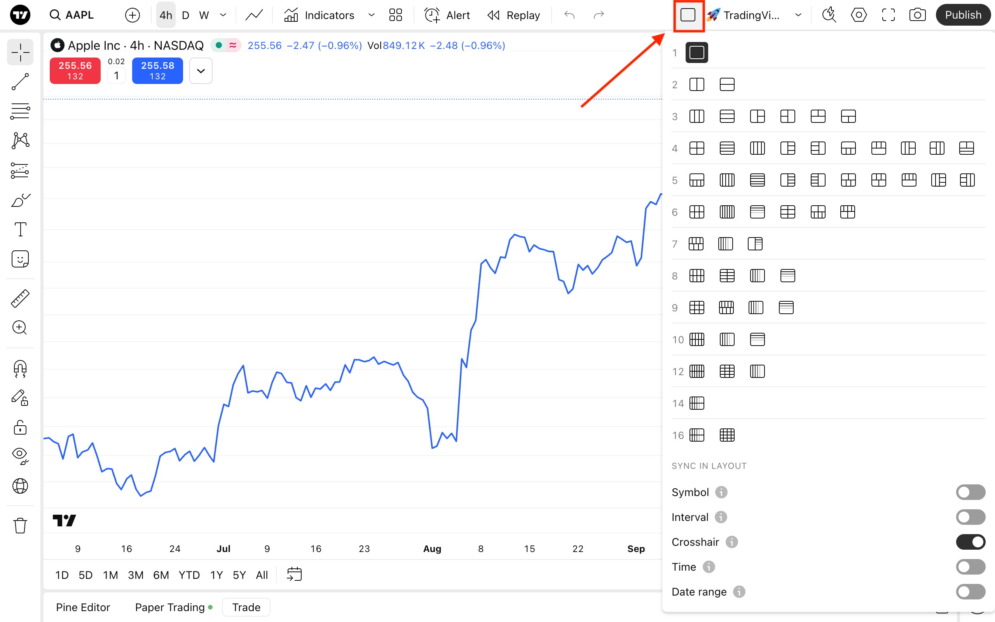Set the date range to 3M
The image size is (995, 622).
[135, 575]
